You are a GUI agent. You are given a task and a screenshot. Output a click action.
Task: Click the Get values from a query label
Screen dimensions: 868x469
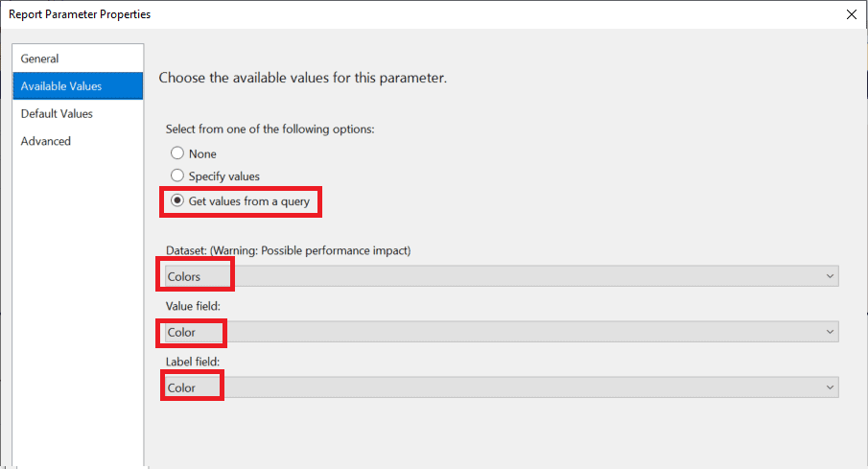249,201
